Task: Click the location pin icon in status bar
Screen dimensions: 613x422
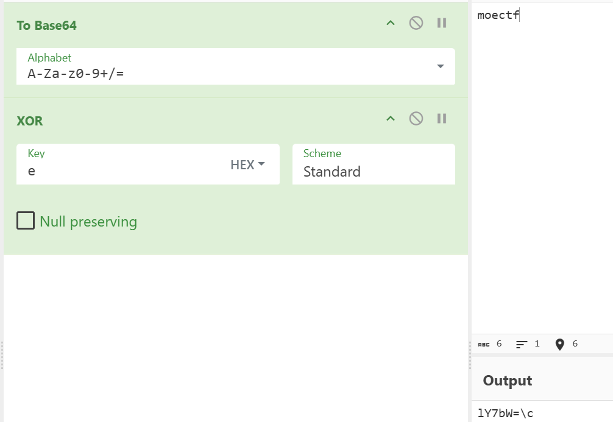Action: (x=560, y=345)
